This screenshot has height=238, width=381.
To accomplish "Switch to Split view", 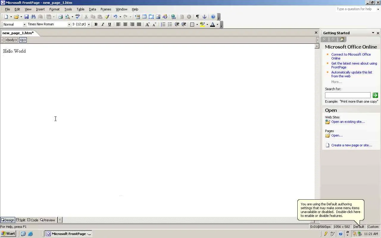I will coord(21,220).
